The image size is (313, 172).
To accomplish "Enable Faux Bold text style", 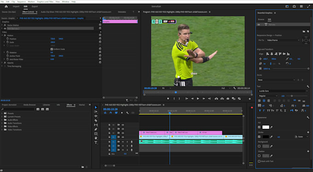I will (x=260, y=111).
